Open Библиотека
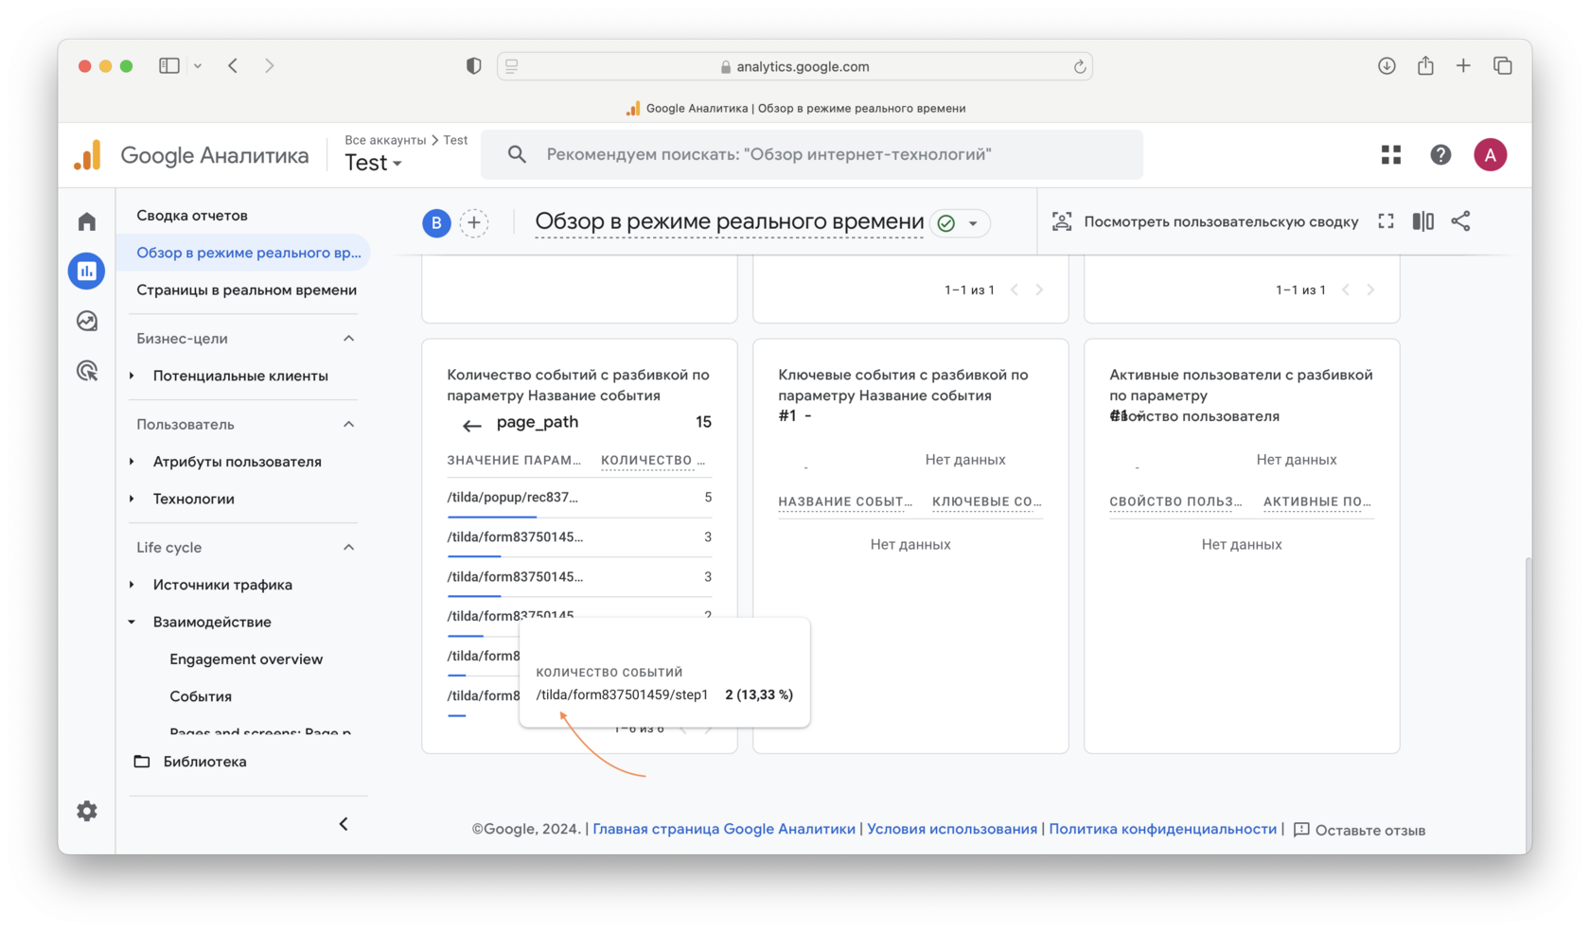1590x931 pixels. pyautogui.click(x=204, y=762)
